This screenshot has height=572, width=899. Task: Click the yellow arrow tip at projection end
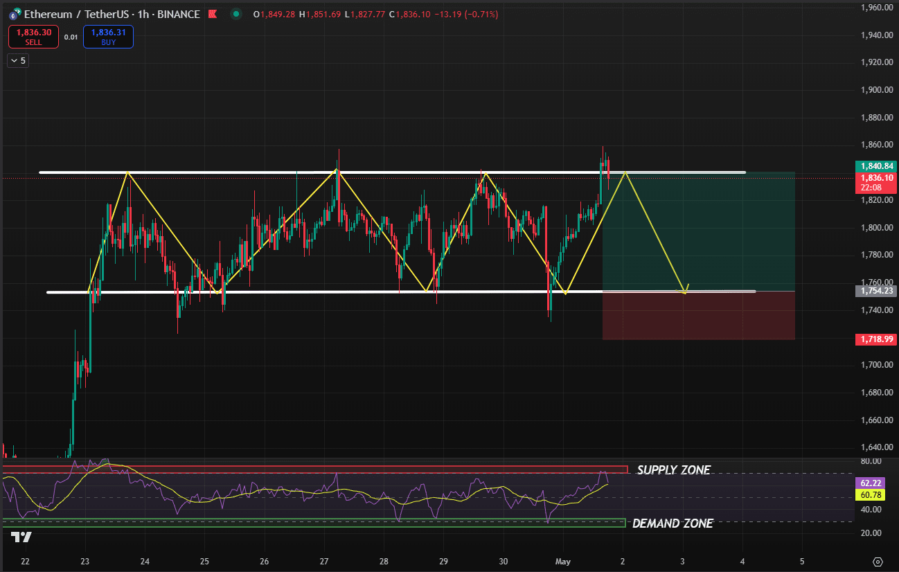pos(686,291)
